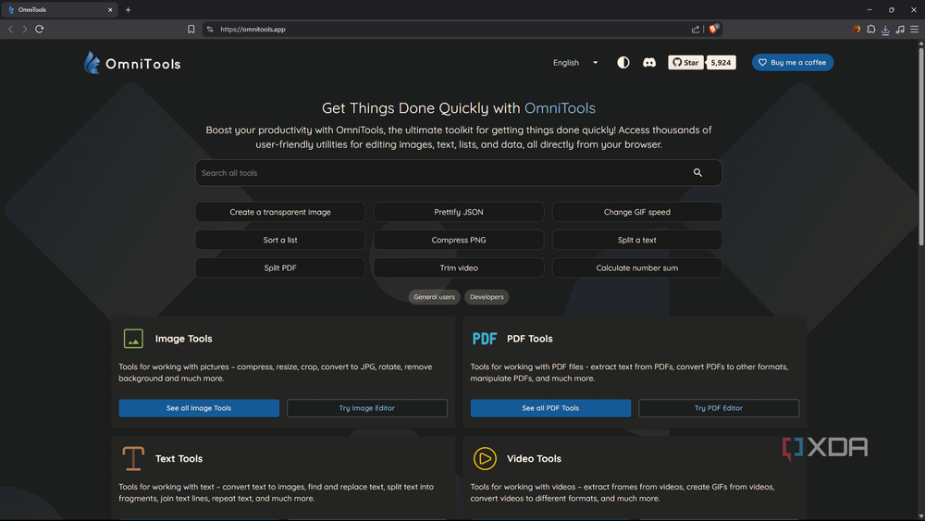This screenshot has width=925, height=521.
Task: Click the search magnifier icon
Action: coord(697,173)
